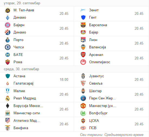Click the Olympiacos red logo
Screen dimensions: 149x137
(83, 62)
